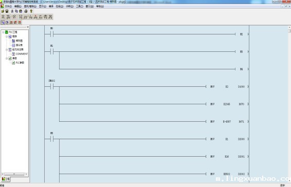Click the scissors cut icon
Image resolution: width=291 pixels, height=187 pixels.
point(12,11)
